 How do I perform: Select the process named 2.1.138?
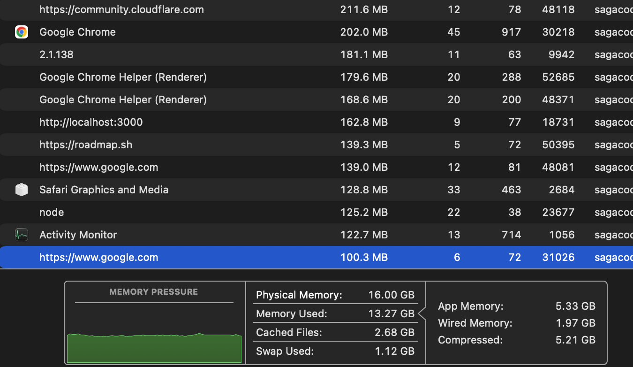56,54
